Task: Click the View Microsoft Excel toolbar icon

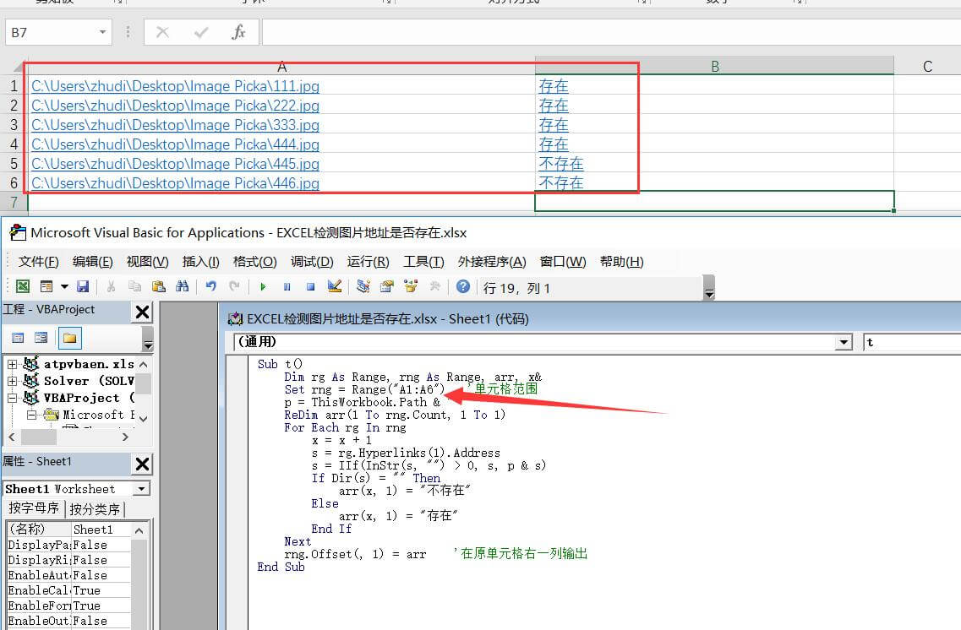Action: 23,287
